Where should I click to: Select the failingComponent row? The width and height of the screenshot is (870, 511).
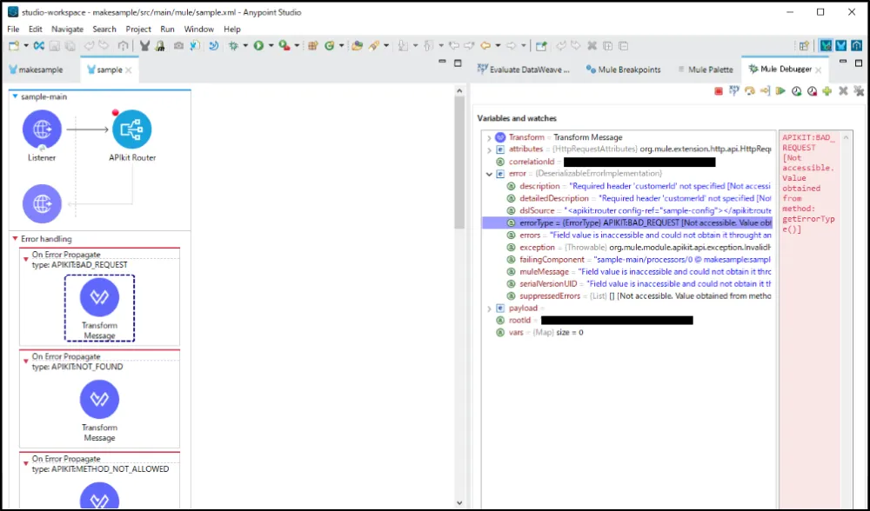point(627,259)
